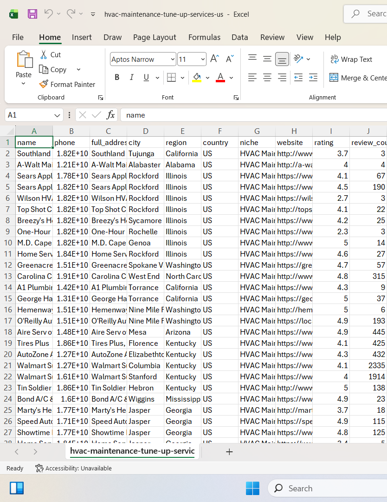The image size is (387, 502).
Task: Open the taskbar widgets panel icon
Action: point(17,488)
